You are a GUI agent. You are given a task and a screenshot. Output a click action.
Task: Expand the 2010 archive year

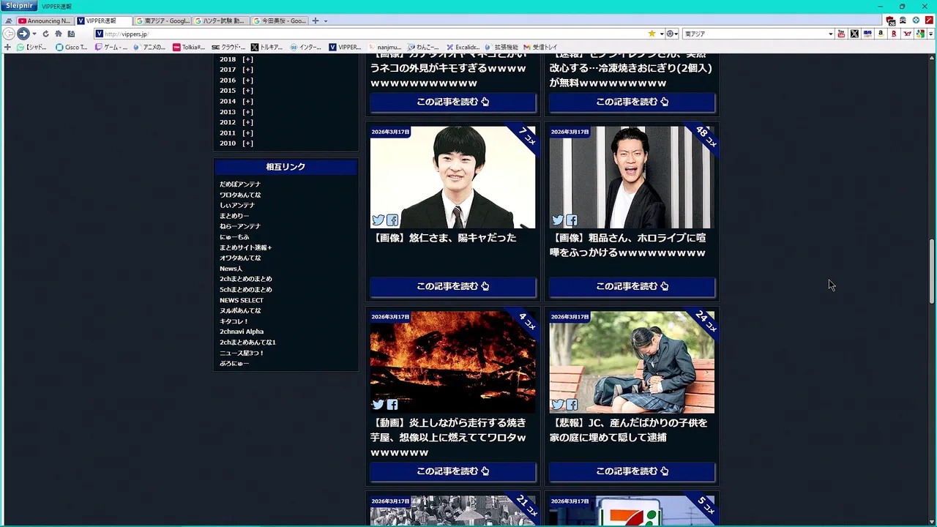[247, 143]
